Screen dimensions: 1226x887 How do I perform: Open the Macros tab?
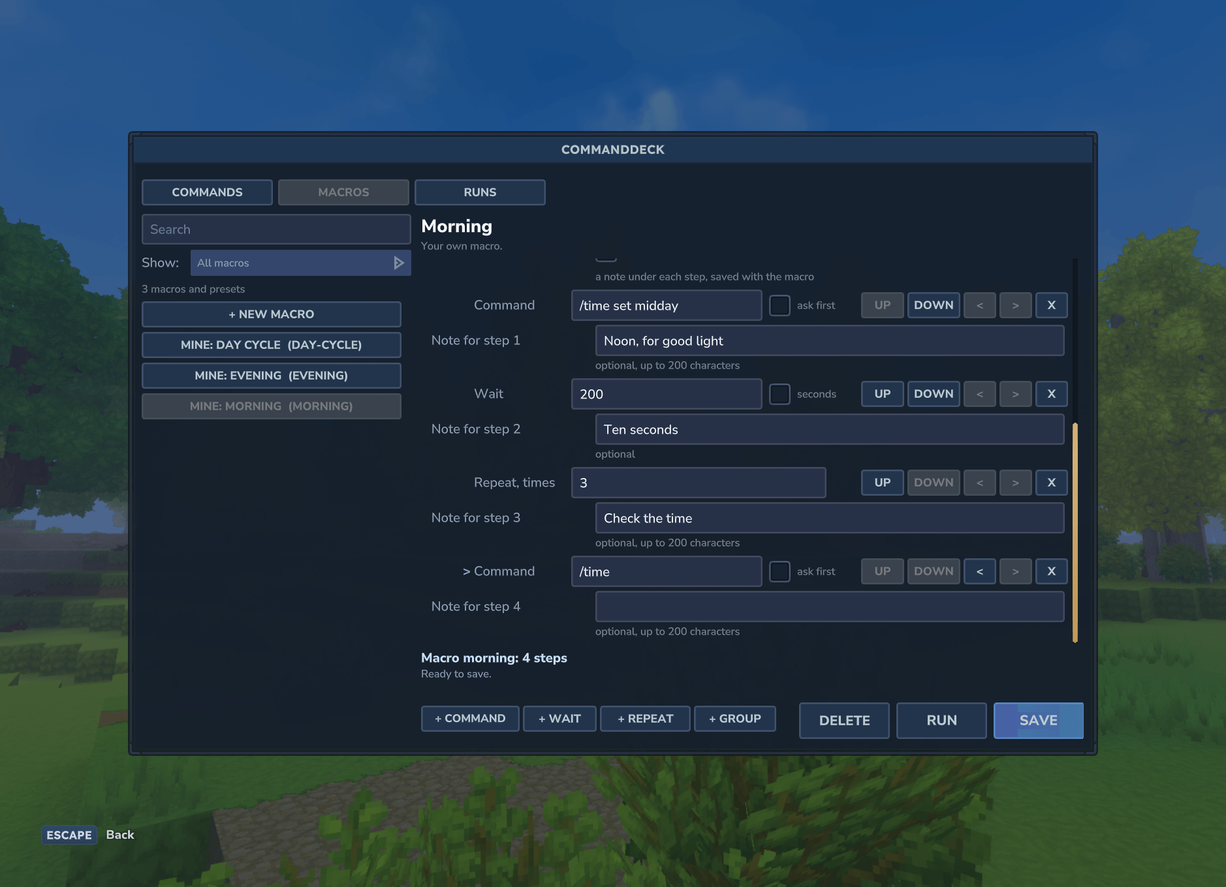click(343, 192)
